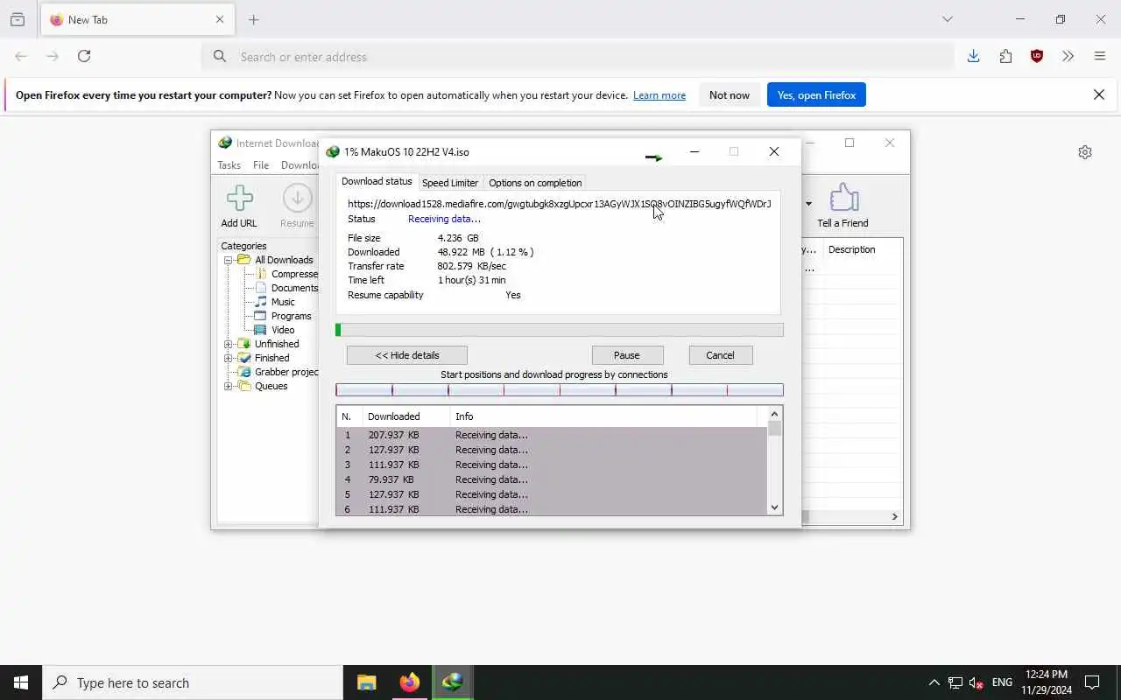The width and height of the screenshot is (1121, 700).
Task: Select connection row 1 with 207.937 KB
Action: tap(552, 435)
